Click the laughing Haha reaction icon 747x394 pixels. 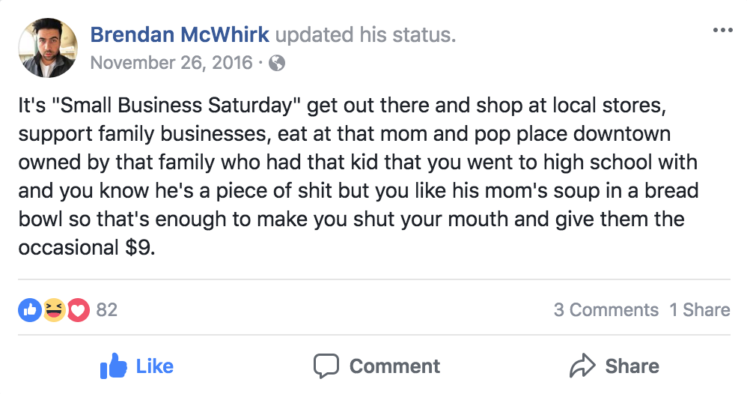(x=54, y=310)
